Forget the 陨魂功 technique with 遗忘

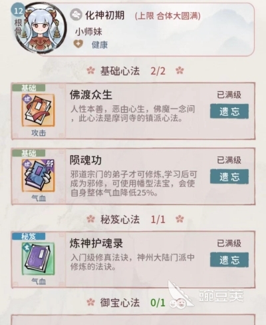229,176
